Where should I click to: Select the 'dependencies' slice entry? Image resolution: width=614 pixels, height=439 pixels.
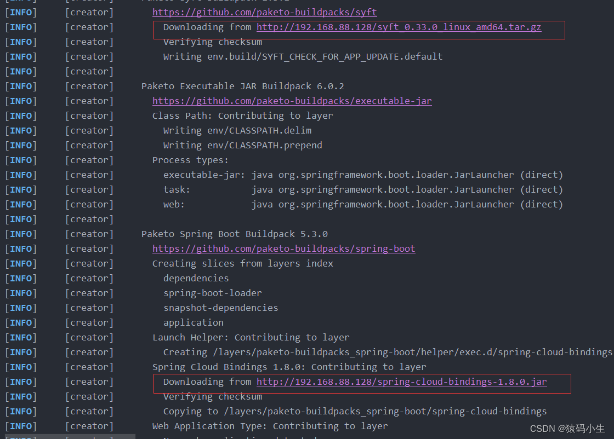(x=196, y=278)
